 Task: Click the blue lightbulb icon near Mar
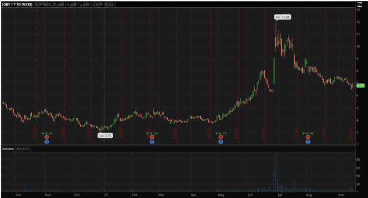pos(152,142)
